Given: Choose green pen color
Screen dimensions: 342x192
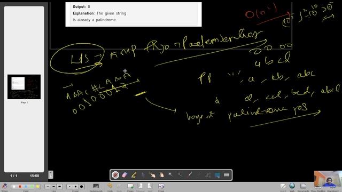Looking at the screenshot, I should click(32, 187).
